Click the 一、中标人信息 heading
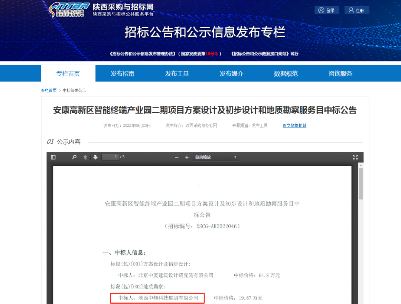Screen dimensions: 401x304 [124, 253]
